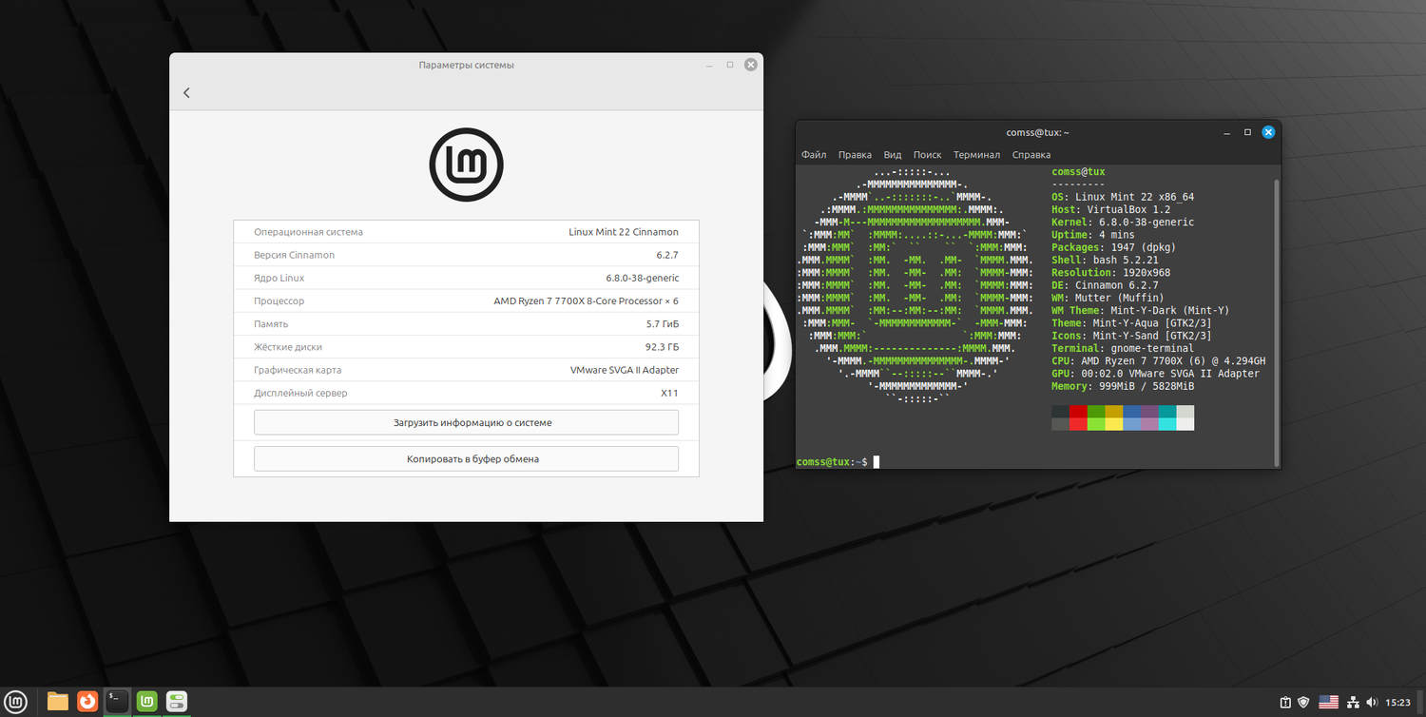Viewport: 1426px width, 717px height.
Task: Minimize the System Settings window
Action: (x=709, y=65)
